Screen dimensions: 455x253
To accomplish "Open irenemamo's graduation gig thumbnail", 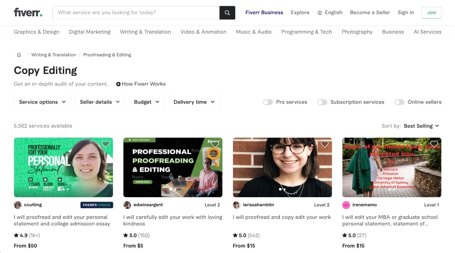I will 392,167.
